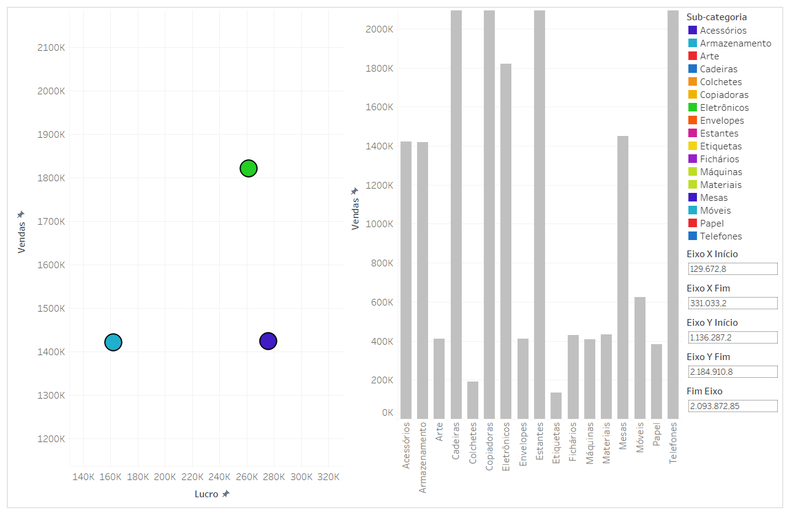
Task: Click the Copiadoras legend color swatch
Action: 693,95
